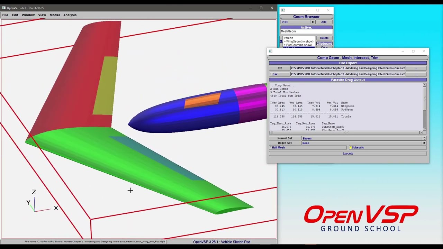The width and height of the screenshot is (443, 249).
Task: Click the Geom Browser window icon
Action: coord(283,10)
